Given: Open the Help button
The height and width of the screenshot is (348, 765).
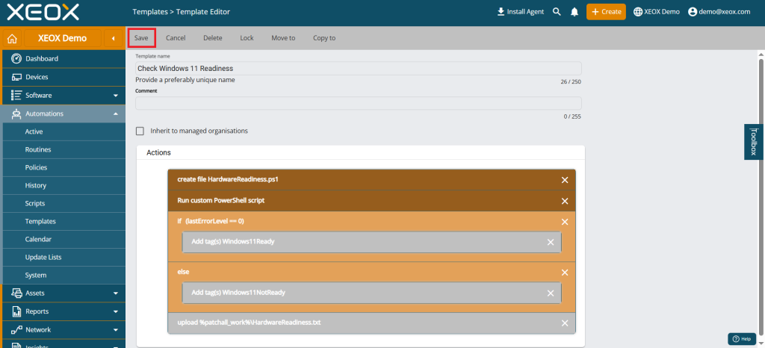Looking at the screenshot, I should pyautogui.click(x=742, y=339).
